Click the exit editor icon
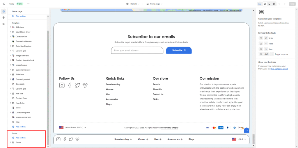 pos(4,4)
